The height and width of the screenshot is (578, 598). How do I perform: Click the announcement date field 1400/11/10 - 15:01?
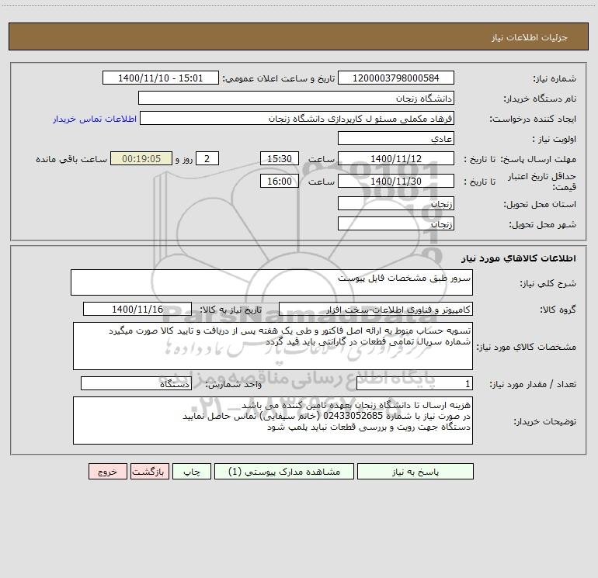(161, 78)
